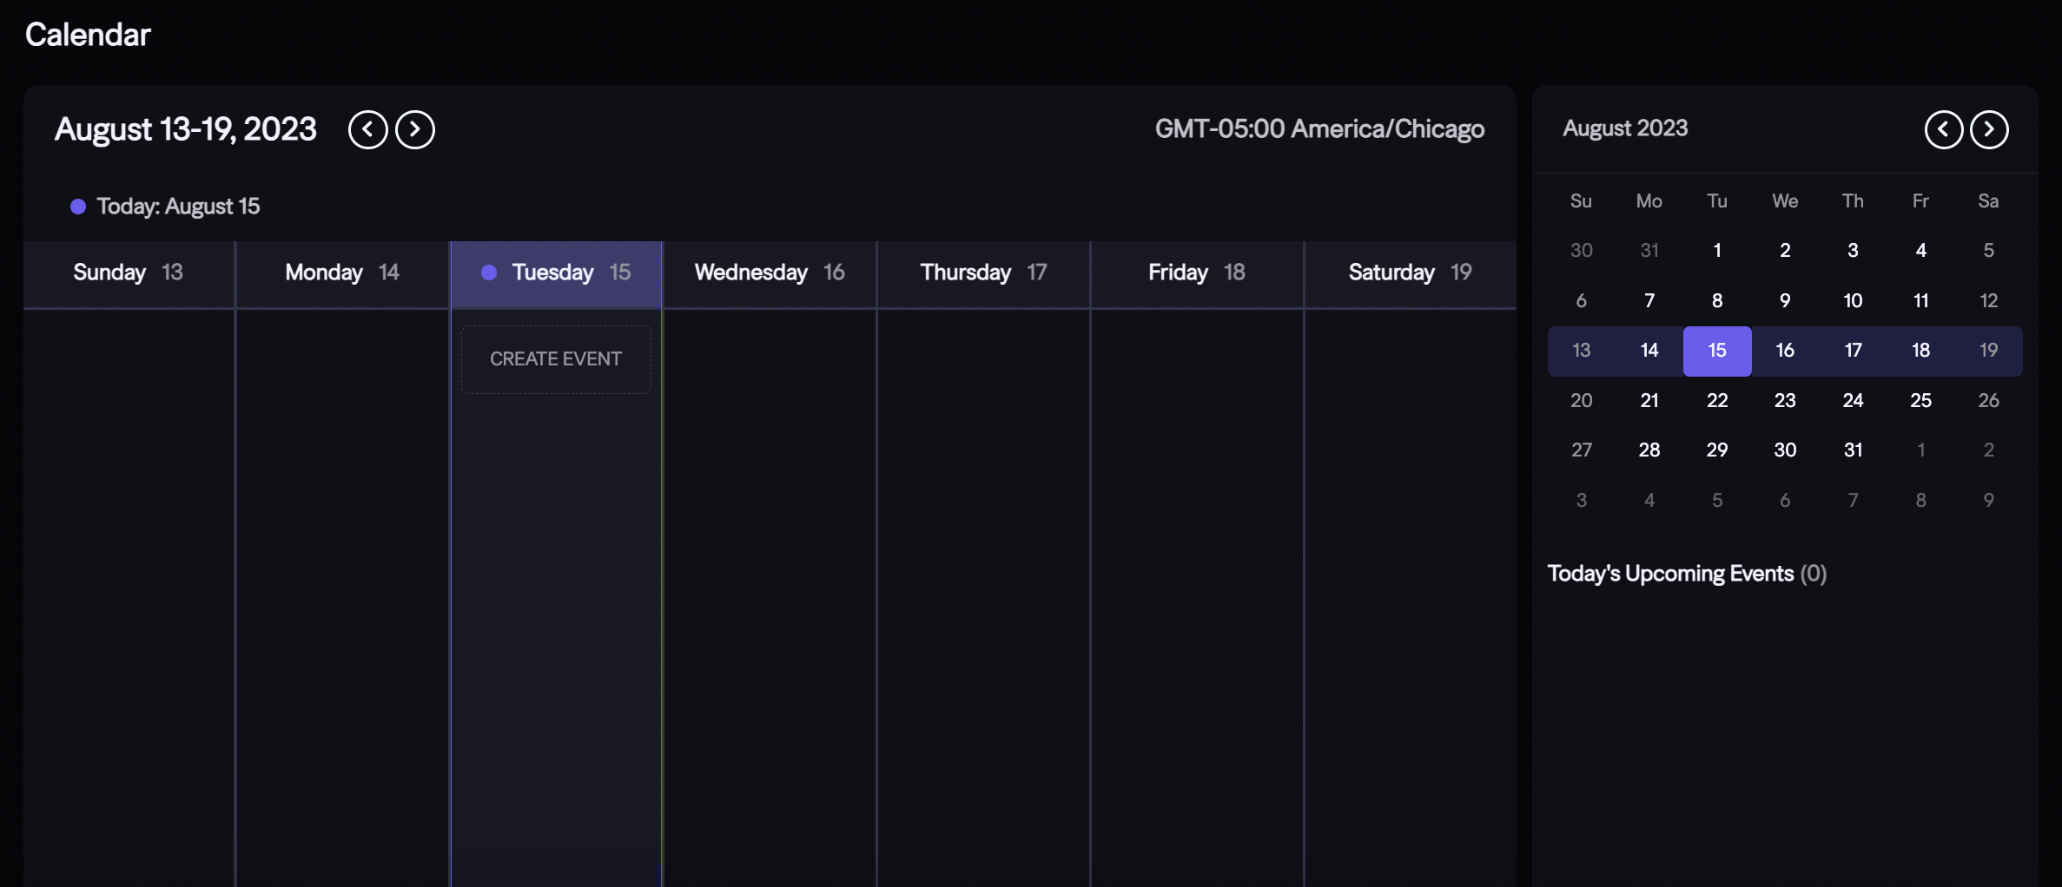This screenshot has width=2062, height=887.
Task: Pick August 24 in the mini calendar
Action: coord(1853,401)
